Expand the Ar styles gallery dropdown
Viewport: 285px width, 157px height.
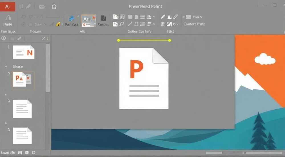point(95,24)
